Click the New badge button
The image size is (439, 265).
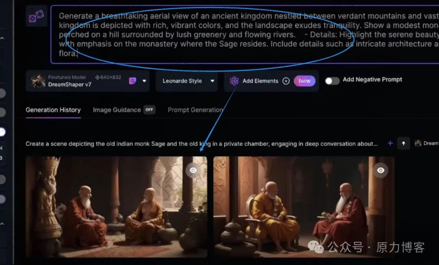pos(304,81)
